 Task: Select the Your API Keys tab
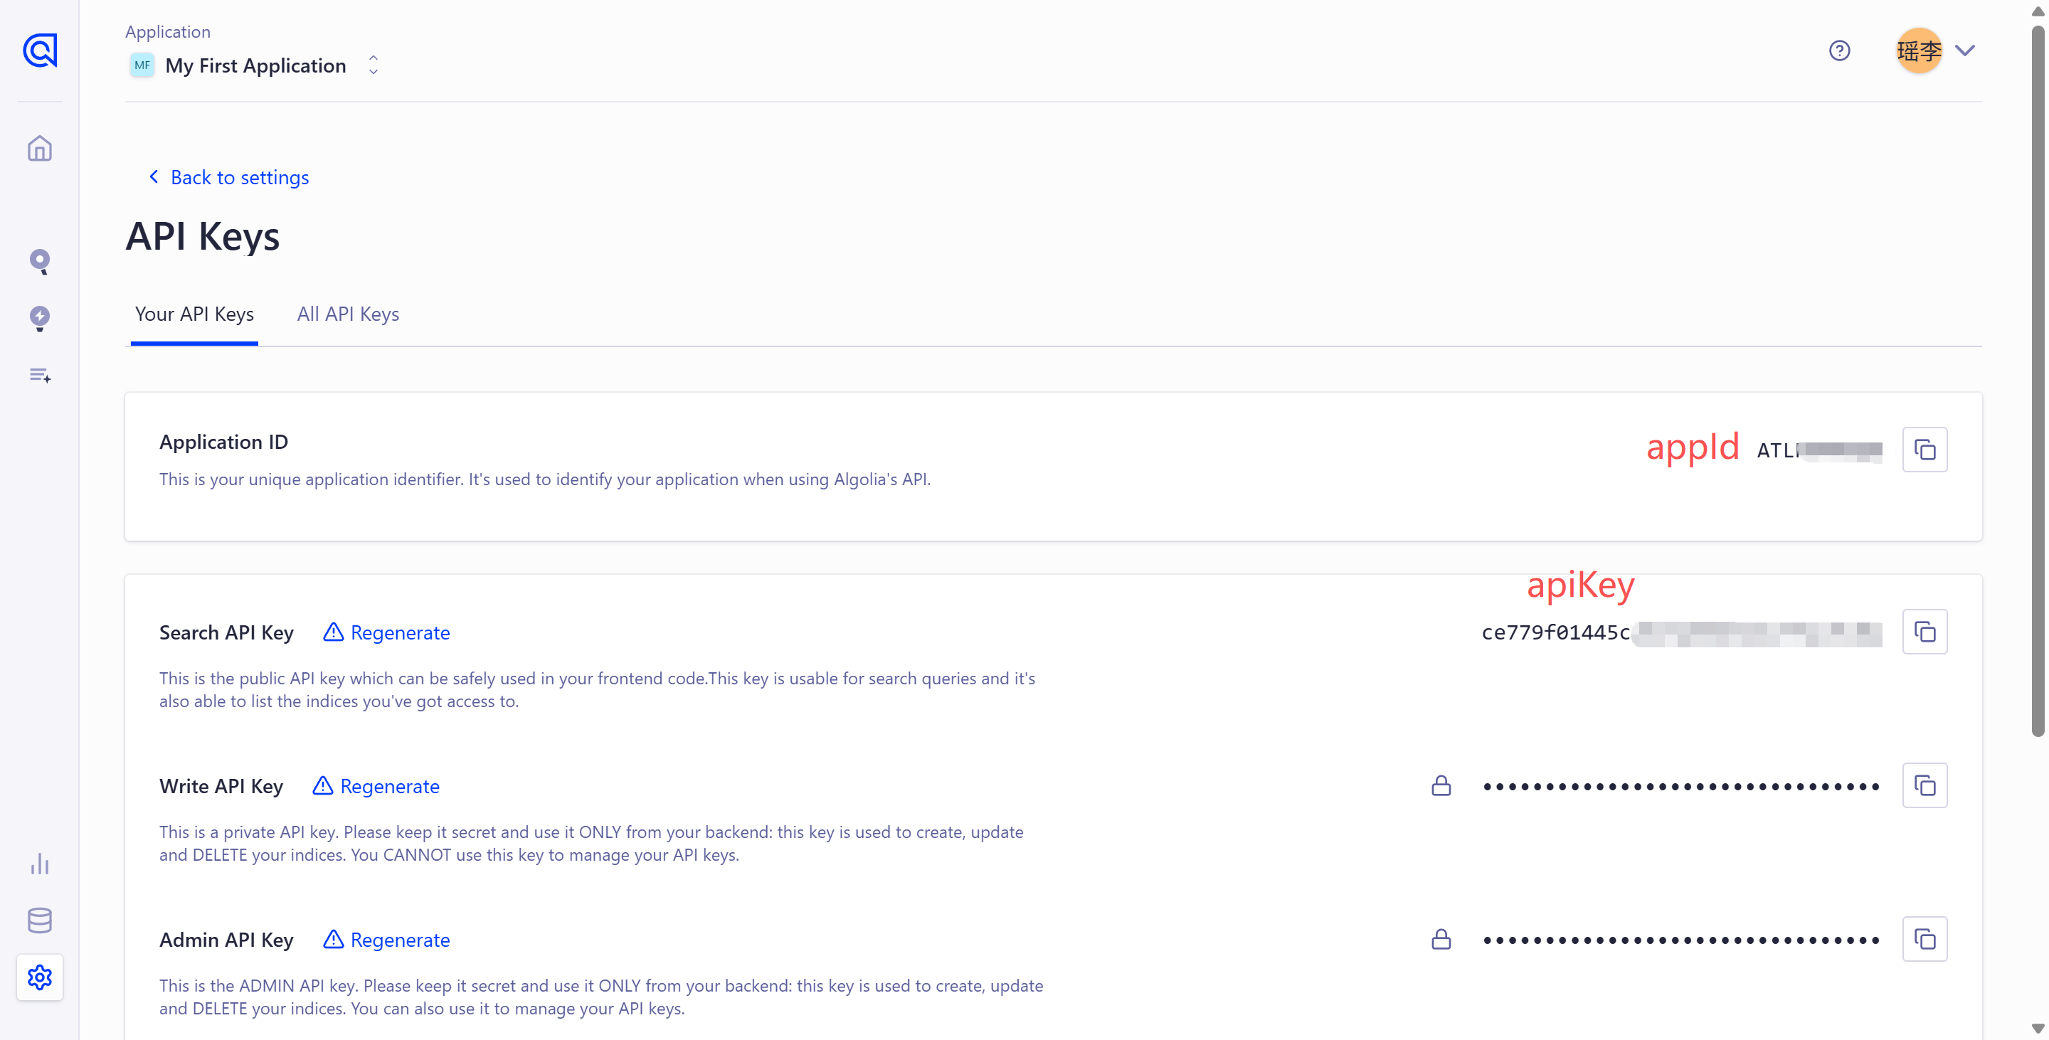coord(194,314)
